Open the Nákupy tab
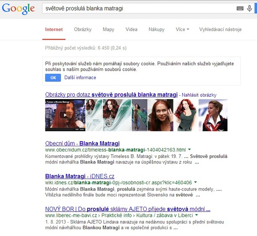The width and height of the screenshot is (257, 236). point(156,29)
